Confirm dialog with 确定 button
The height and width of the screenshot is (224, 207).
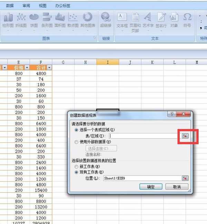tap(151, 187)
